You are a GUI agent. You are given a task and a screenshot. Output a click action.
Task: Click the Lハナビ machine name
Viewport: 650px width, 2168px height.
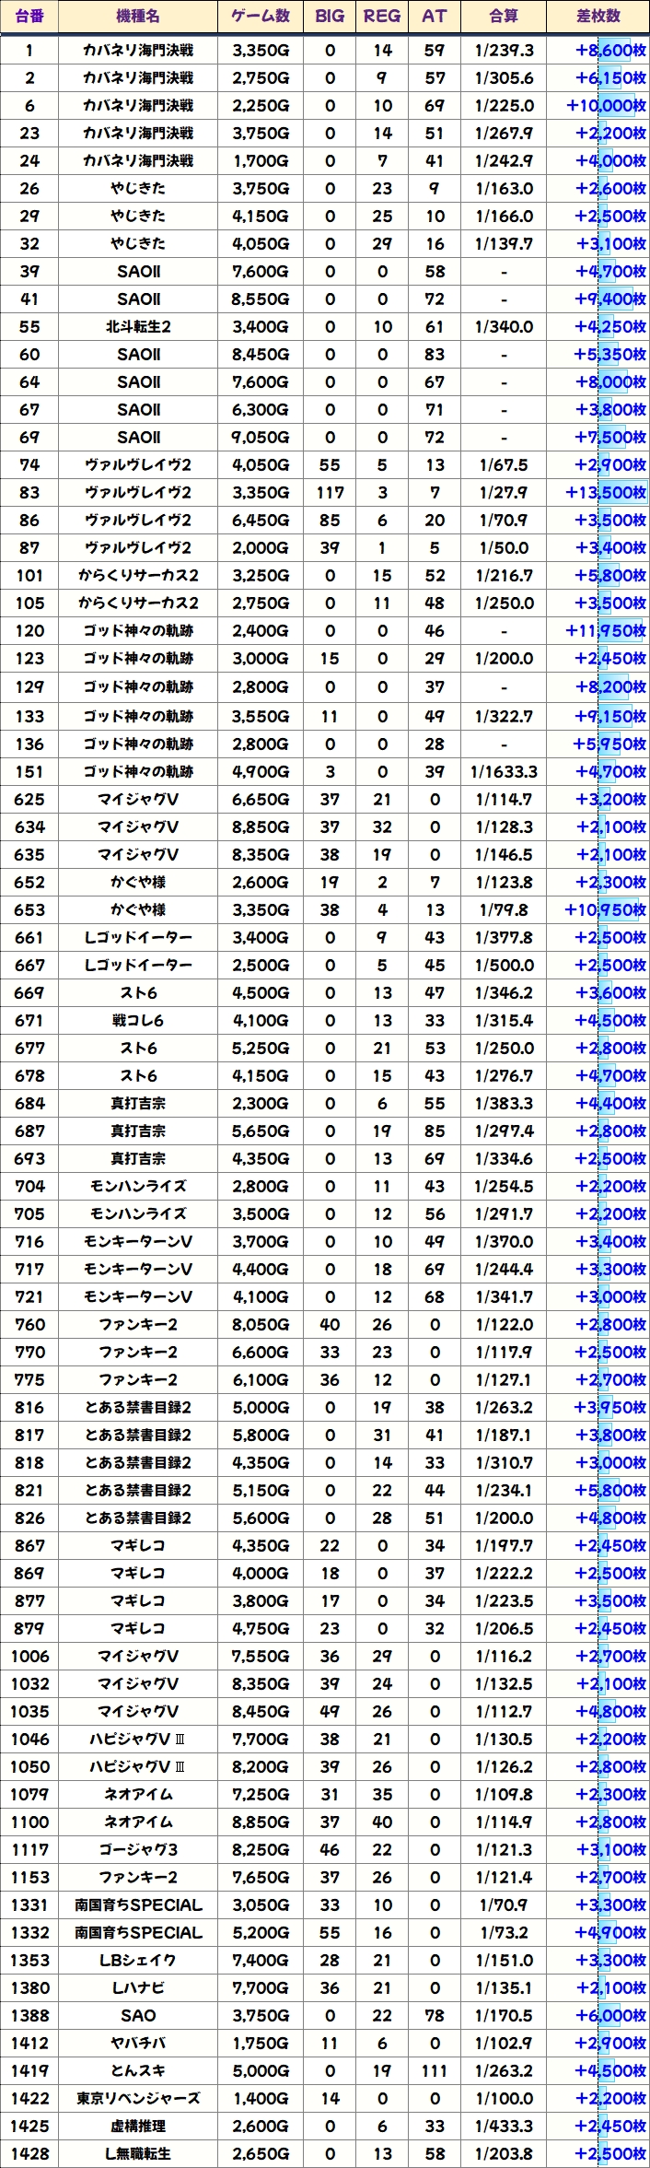(x=138, y=1987)
